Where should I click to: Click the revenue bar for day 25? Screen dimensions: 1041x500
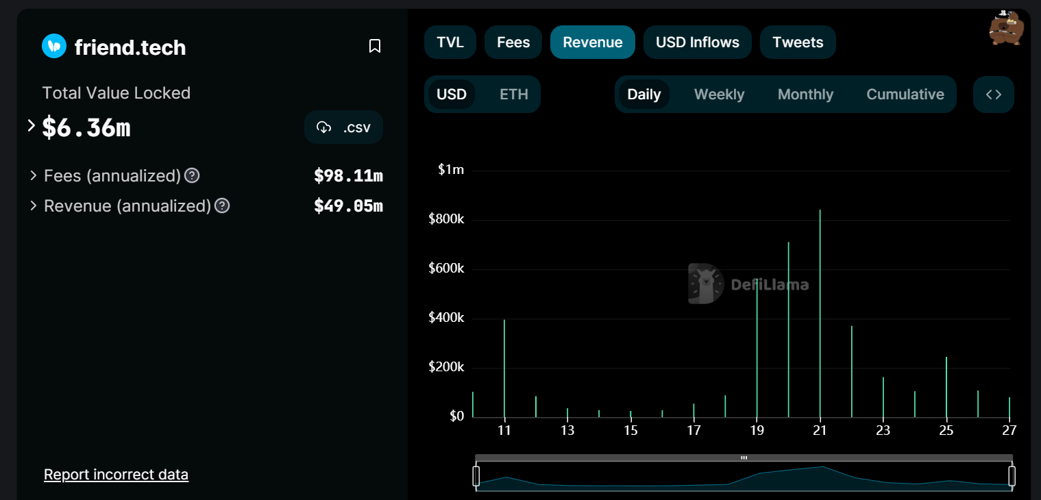(946, 388)
